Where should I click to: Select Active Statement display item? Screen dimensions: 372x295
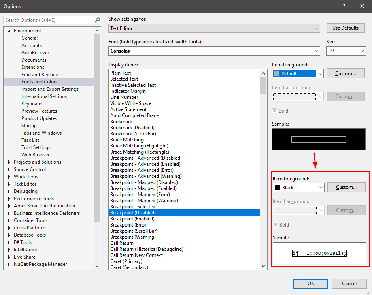pyautogui.click(x=128, y=109)
